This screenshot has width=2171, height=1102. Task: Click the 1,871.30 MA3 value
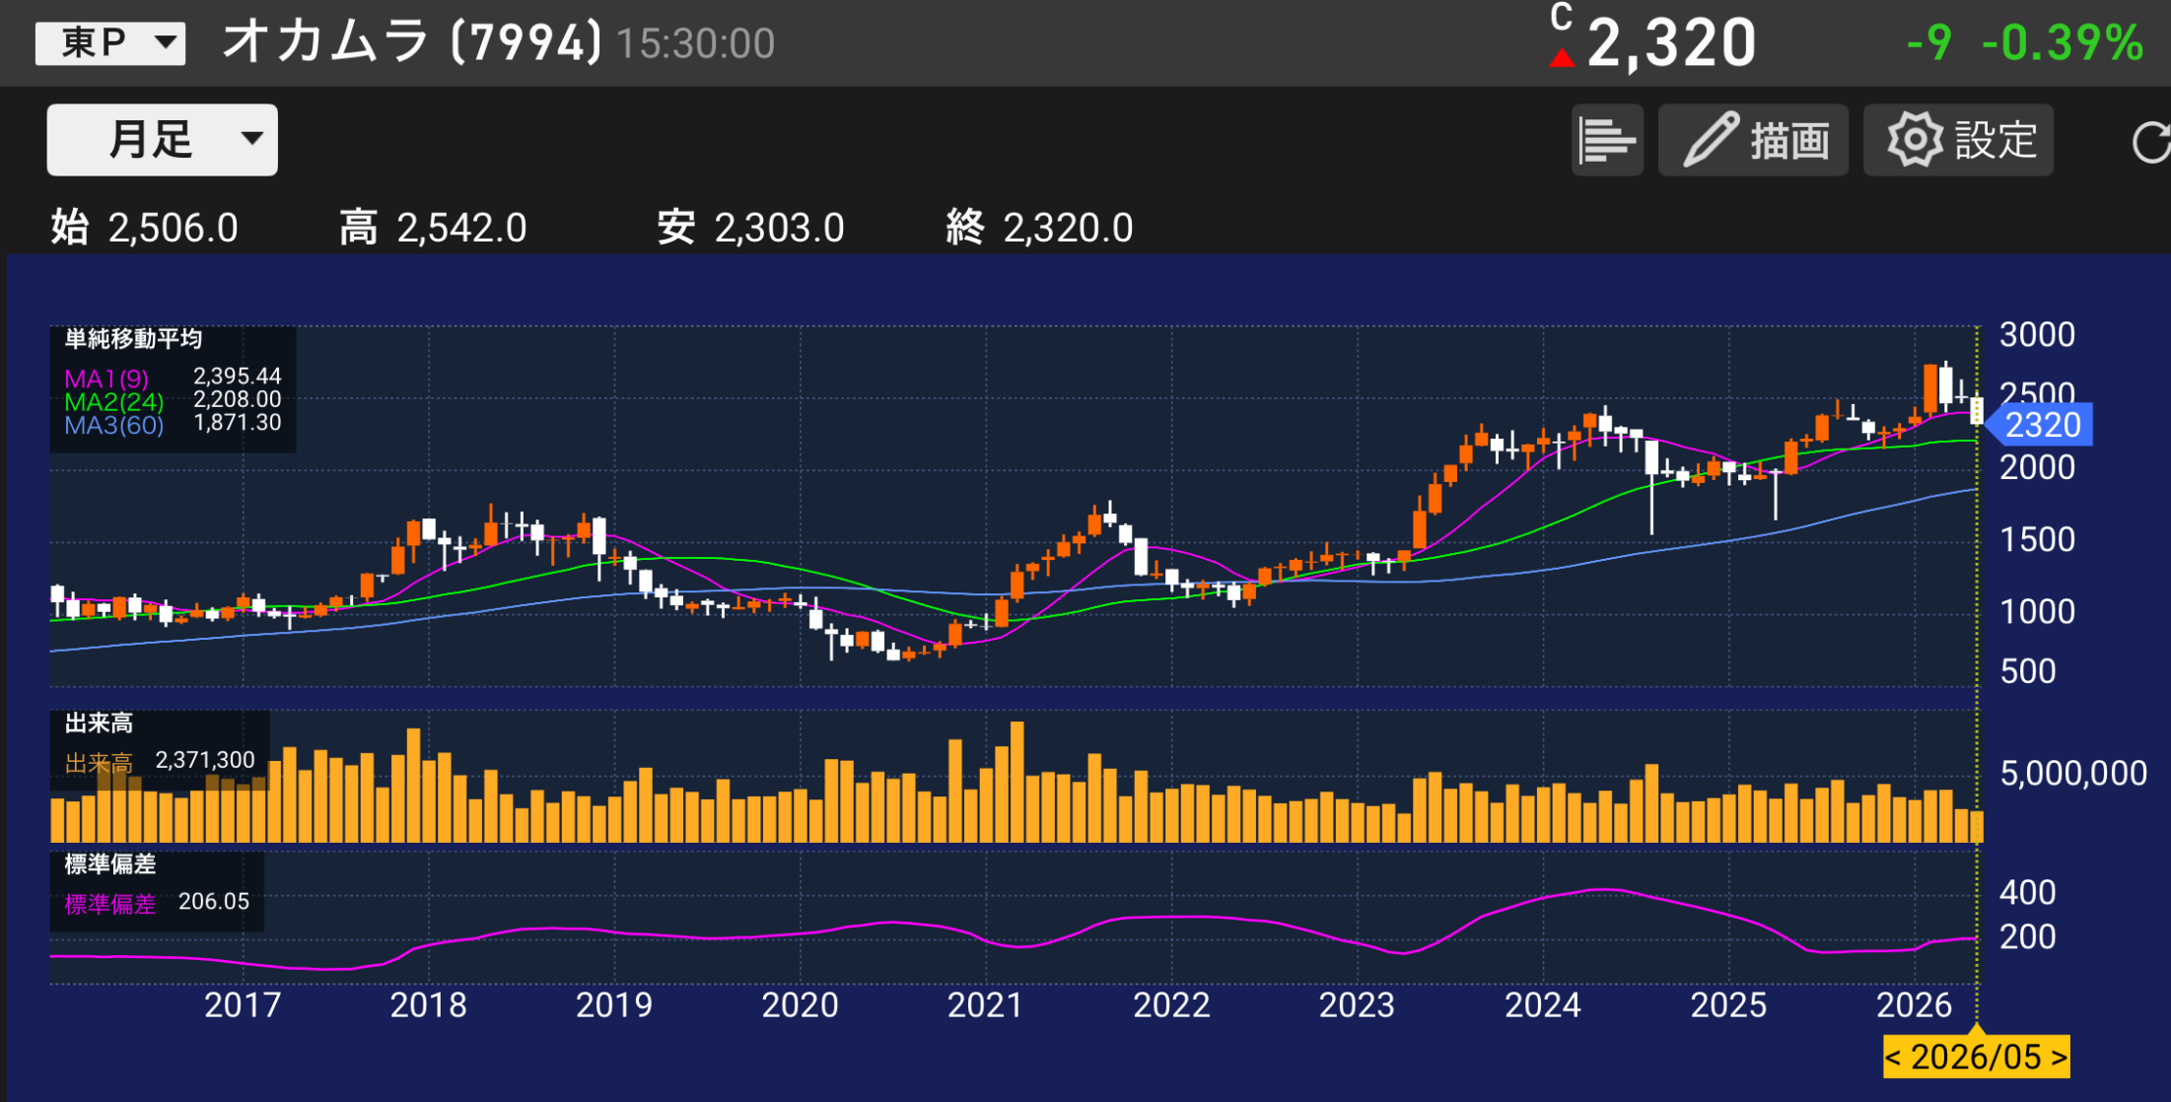click(237, 423)
